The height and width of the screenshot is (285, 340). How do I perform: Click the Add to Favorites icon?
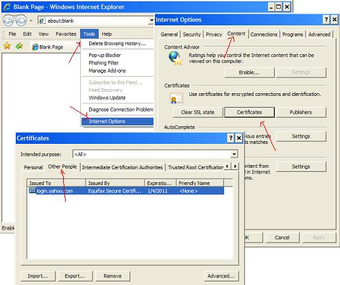19,46
